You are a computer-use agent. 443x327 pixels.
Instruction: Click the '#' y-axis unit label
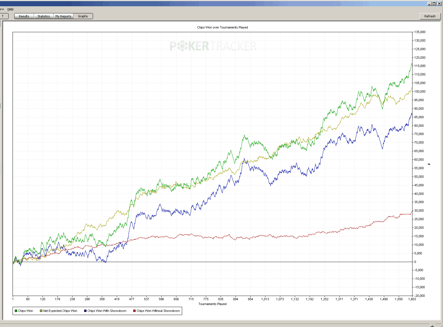(x=429, y=164)
